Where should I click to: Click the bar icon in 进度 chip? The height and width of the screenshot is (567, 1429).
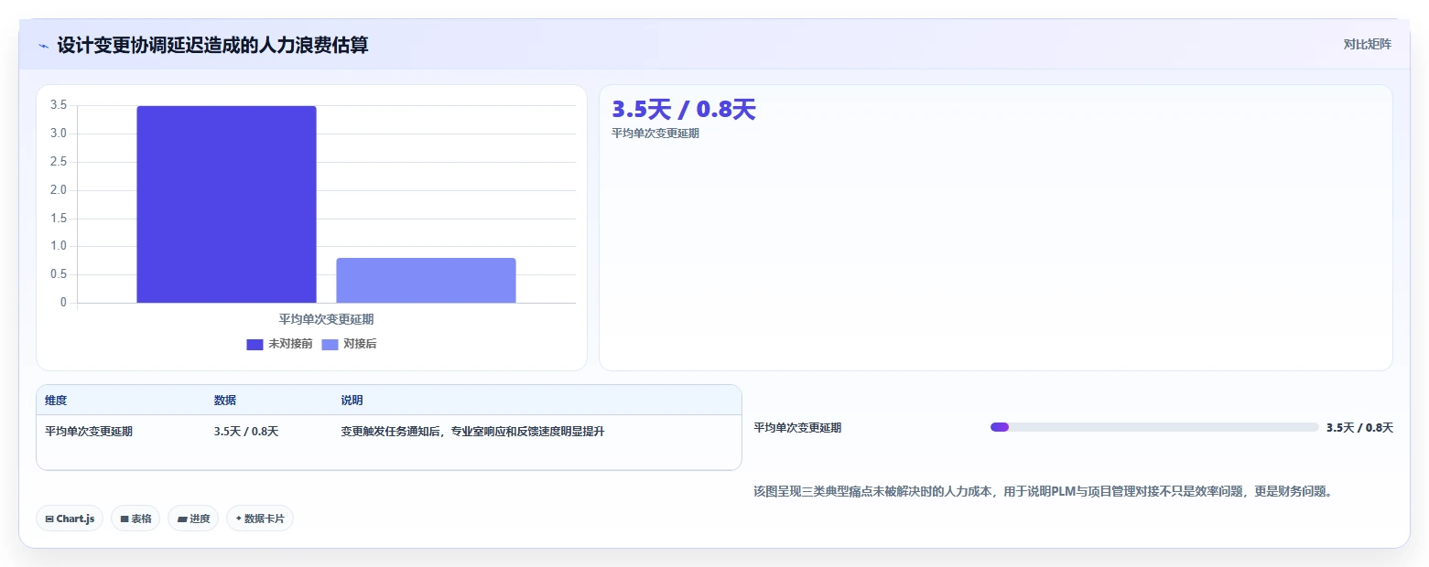coord(182,519)
